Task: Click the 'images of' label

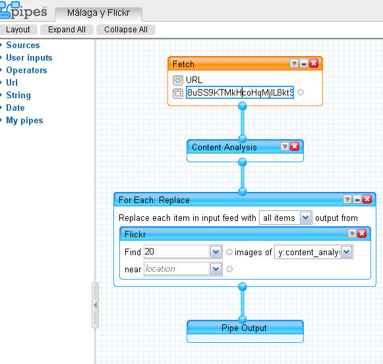Action: pos(253,252)
